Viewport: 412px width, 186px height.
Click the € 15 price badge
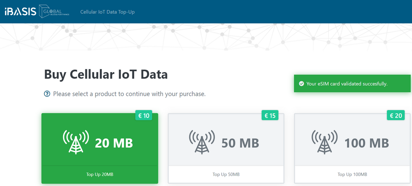(270, 116)
